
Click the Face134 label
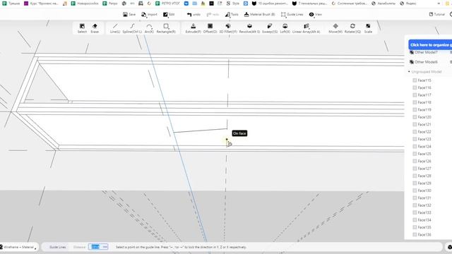pos(424,219)
